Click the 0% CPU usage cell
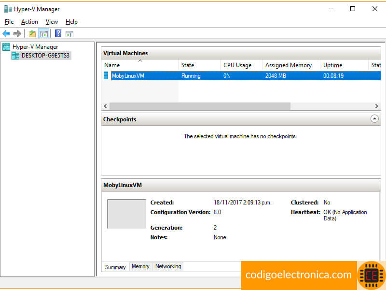The height and width of the screenshot is (290, 386). coord(227,76)
